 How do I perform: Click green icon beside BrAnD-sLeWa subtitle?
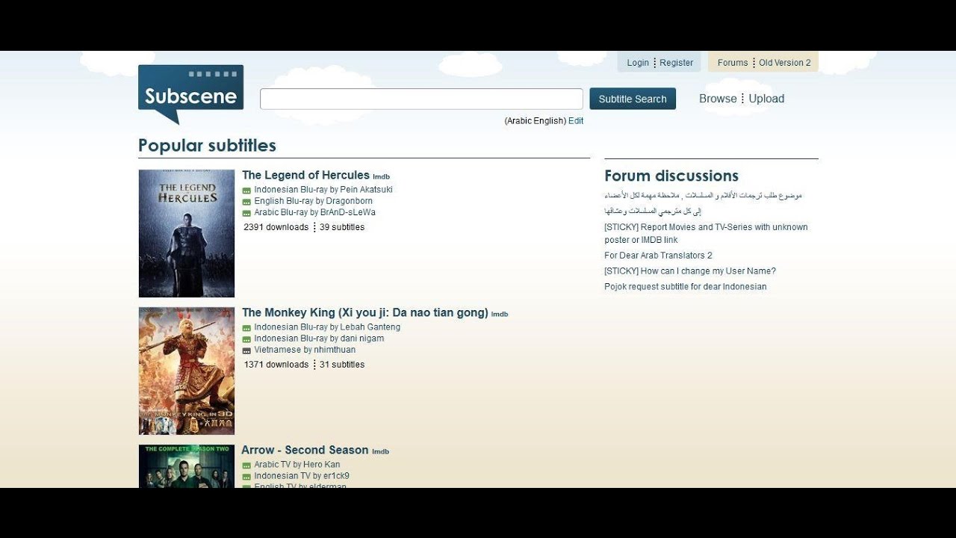pyautogui.click(x=246, y=213)
